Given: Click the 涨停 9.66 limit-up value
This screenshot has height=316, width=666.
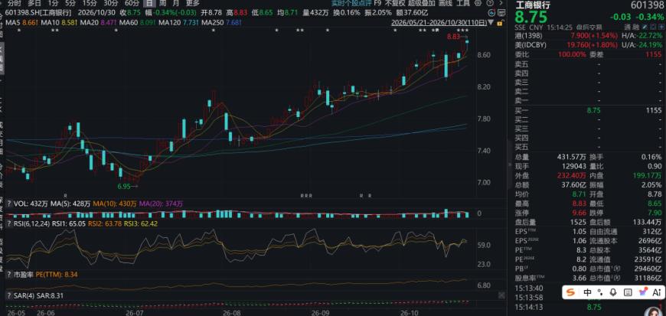Looking at the screenshot, I should tap(580, 213).
